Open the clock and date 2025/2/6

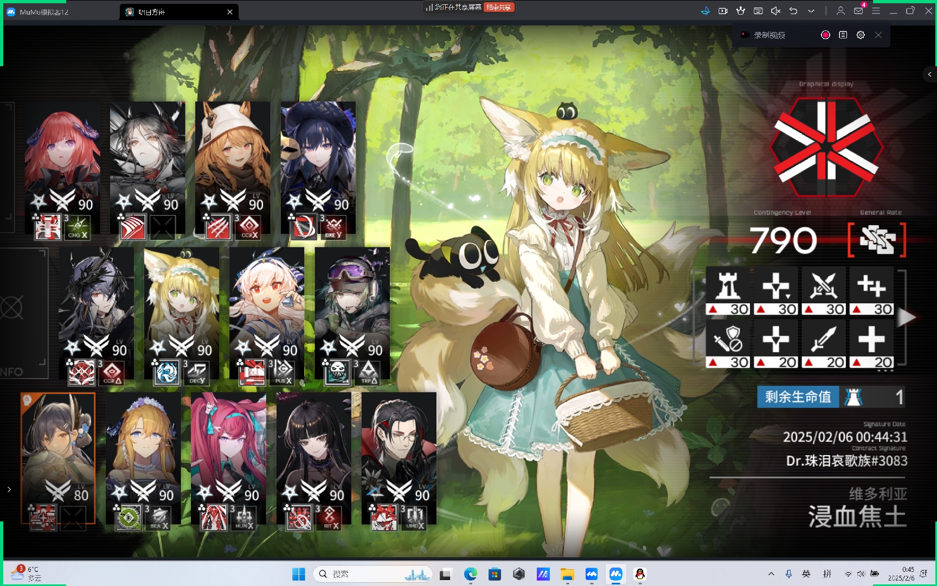pyautogui.click(x=901, y=574)
